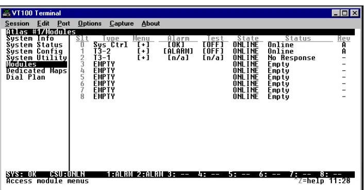The height and width of the screenshot is (190, 364).
Task: Maximize the VT100 Terminal window
Action: coord(345,13)
